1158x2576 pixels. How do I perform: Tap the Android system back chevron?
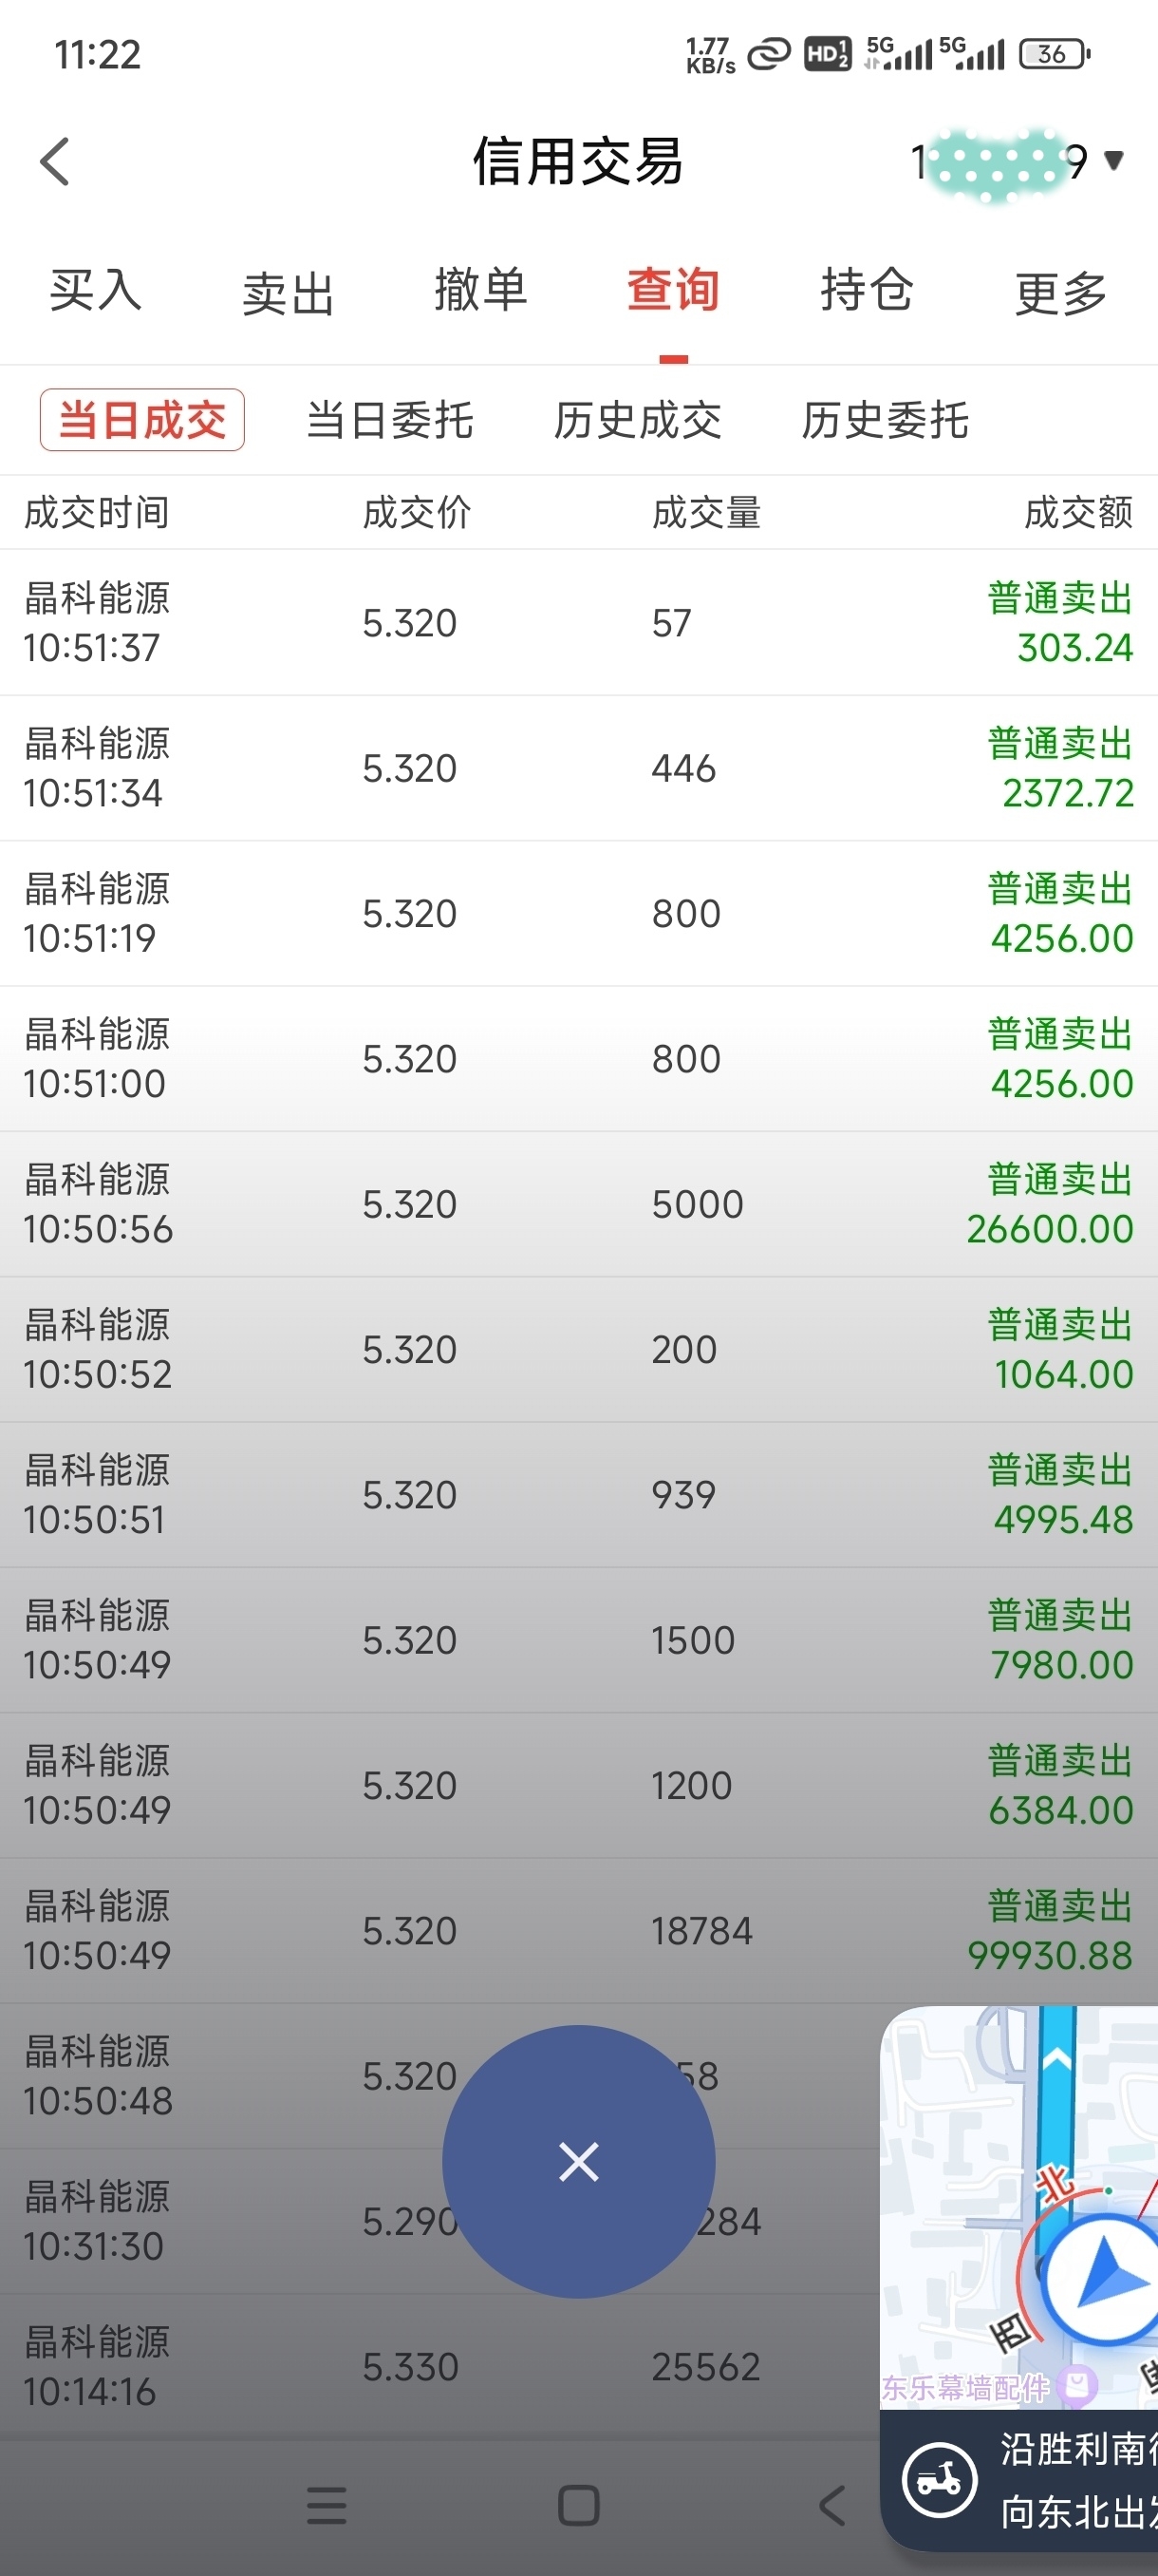click(831, 2505)
